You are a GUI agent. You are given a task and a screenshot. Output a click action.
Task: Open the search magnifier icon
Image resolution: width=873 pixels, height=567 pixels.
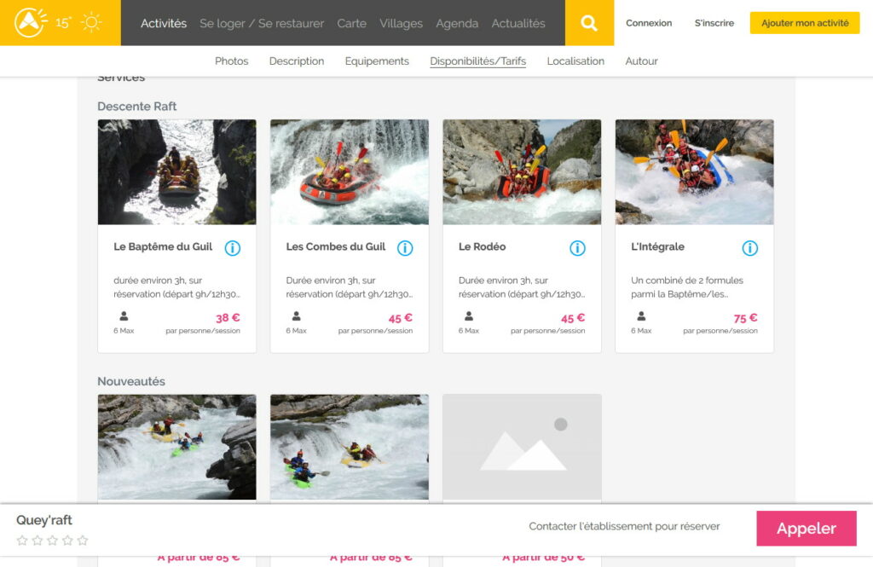coord(589,23)
